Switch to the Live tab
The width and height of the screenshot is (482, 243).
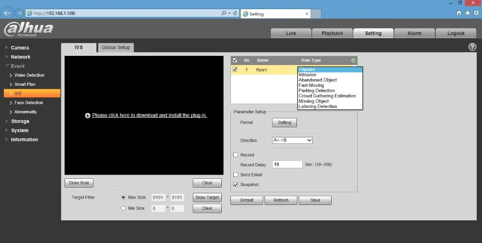pos(291,33)
